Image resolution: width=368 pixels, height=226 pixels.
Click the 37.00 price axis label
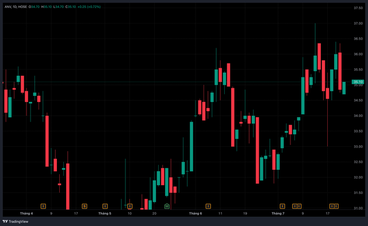tap(358, 23)
